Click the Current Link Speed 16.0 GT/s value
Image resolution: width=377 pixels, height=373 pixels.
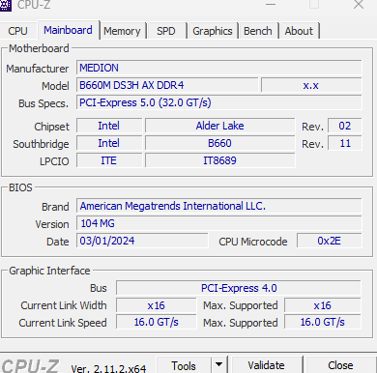pos(157,322)
